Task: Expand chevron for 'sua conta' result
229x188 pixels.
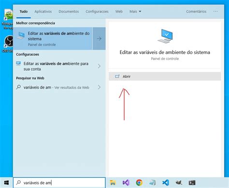Action: pos(99,66)
